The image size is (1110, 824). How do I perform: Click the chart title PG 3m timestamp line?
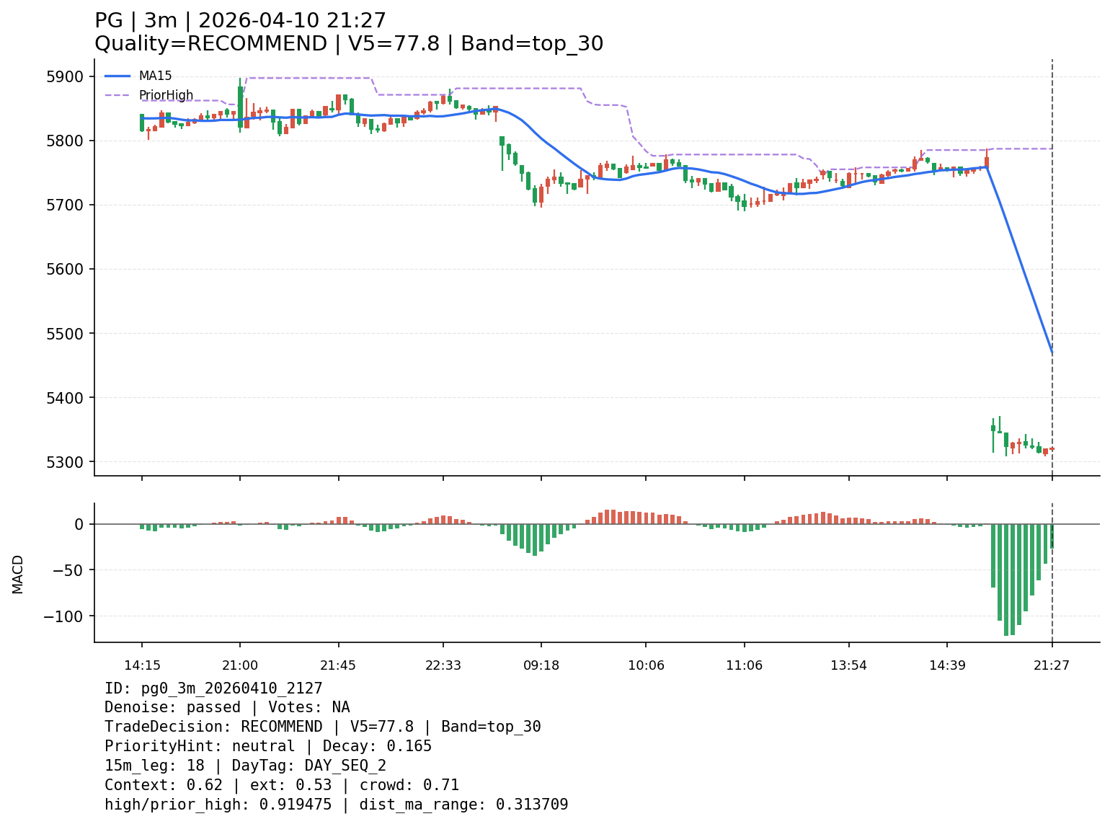point(240,21)
